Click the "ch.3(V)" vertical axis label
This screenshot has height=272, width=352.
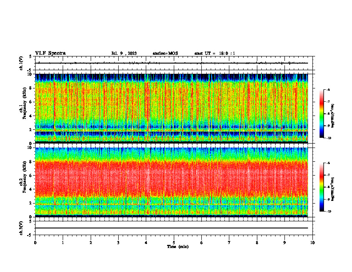pyautogui.click(x=21, y=228)
